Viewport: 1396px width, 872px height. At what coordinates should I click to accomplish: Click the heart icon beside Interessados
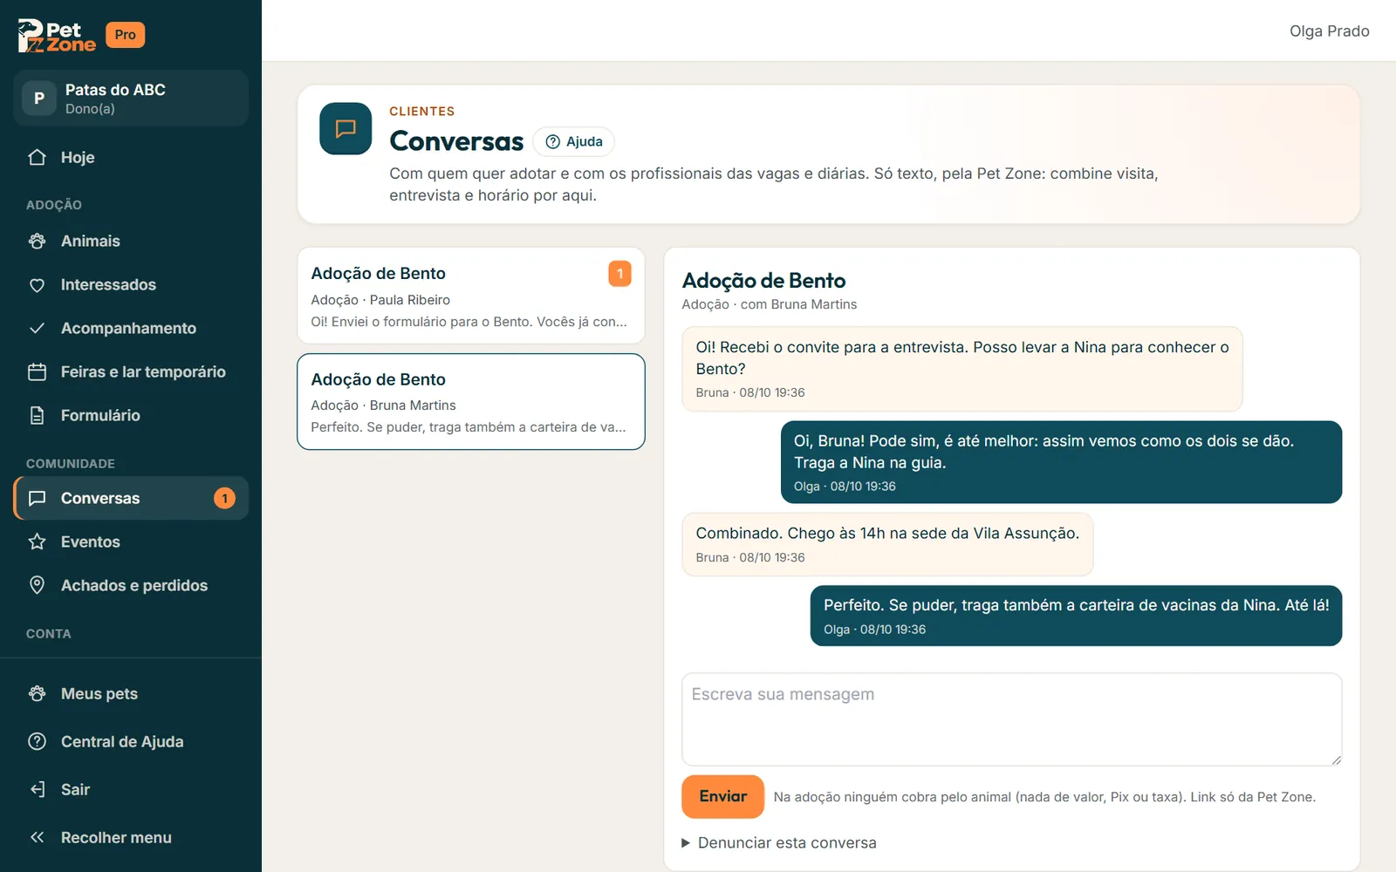click(37, 285)
